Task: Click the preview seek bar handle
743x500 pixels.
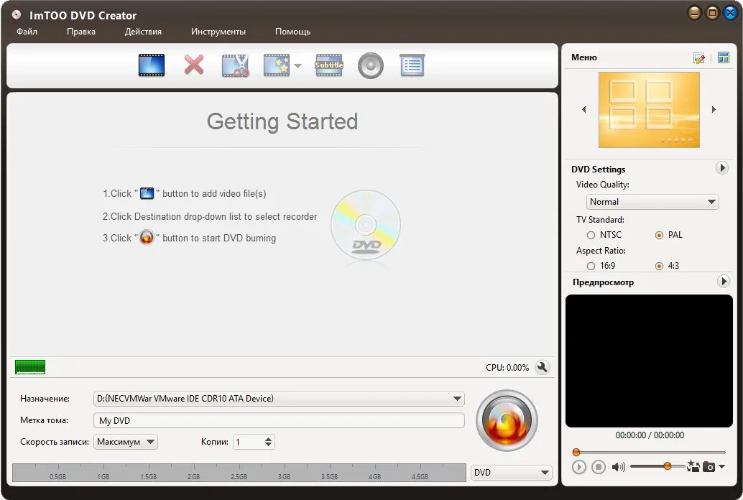Action: click(x=576, y=452)
